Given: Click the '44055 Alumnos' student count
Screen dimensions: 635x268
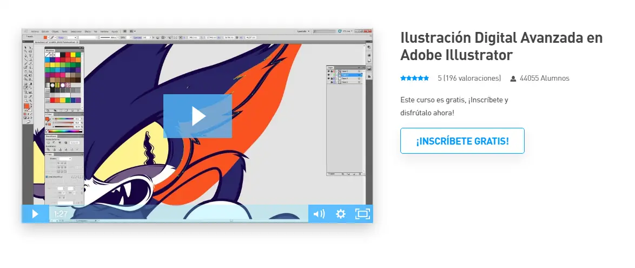Looking at the screenshot, I should tap(544, 79).
